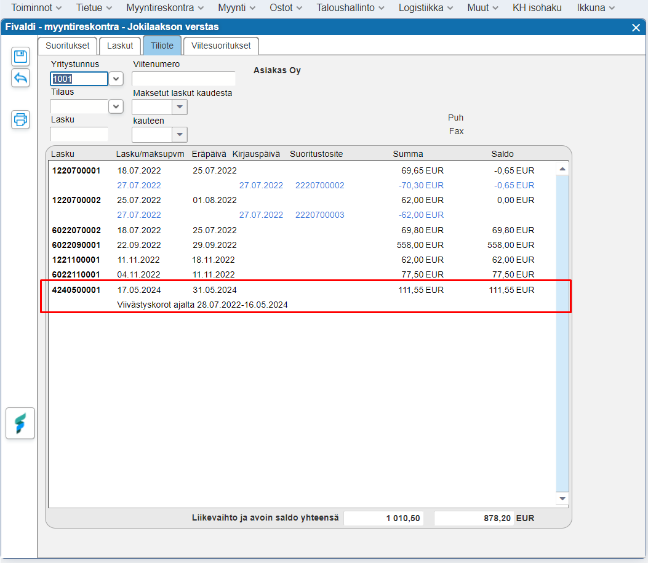Select the Tiliote tab
The image size is (648, 563).
[162, 46]
